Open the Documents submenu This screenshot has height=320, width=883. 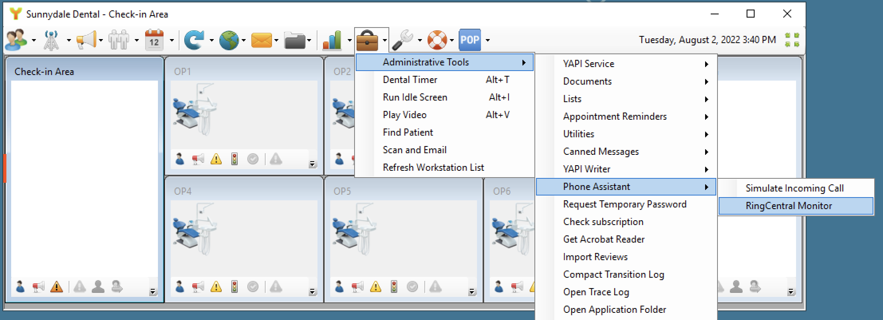click(x=626, y=81)
